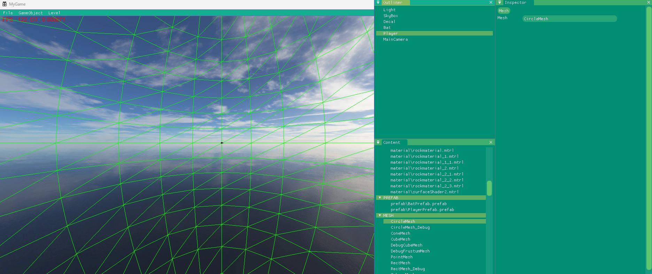This screenshot has width=652, height=274.
Task: Select material\rockmaterial_2_1.mtrl in Content
Action: click(x=427, y=174)
